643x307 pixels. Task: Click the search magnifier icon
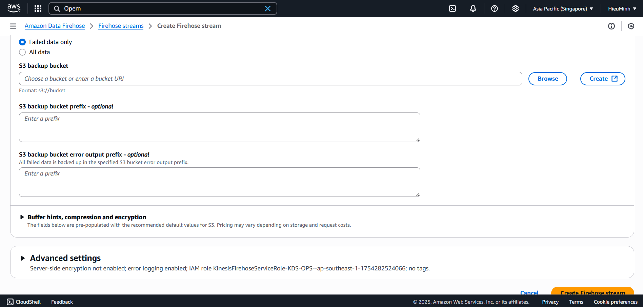[x=57, y=8]
